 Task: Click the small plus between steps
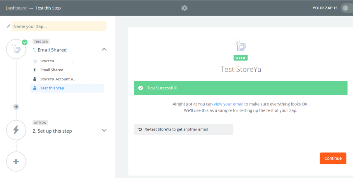click(x=16, y=107)
